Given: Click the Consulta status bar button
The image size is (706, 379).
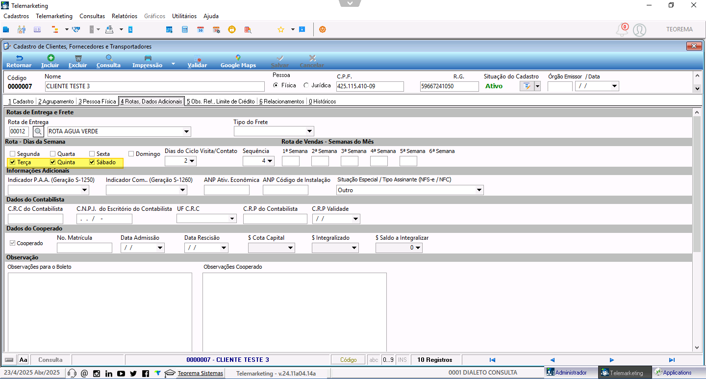Looking at the screenshot, I should pos(50,360).
